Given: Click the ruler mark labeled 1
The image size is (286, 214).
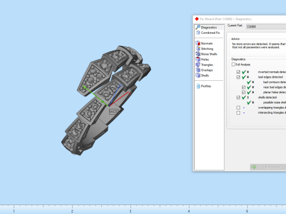Looking at the screenshot, I should point(14,211).
